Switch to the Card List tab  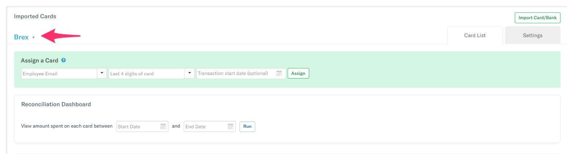click(475, 35)
